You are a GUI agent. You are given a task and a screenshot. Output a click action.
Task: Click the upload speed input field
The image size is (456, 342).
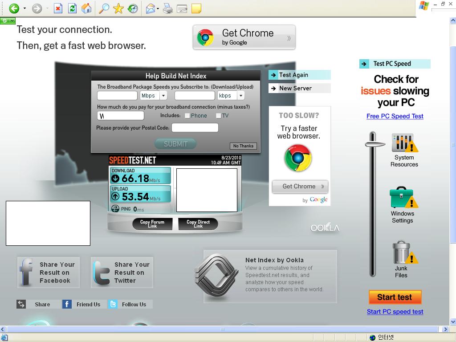tap(195, 95)
